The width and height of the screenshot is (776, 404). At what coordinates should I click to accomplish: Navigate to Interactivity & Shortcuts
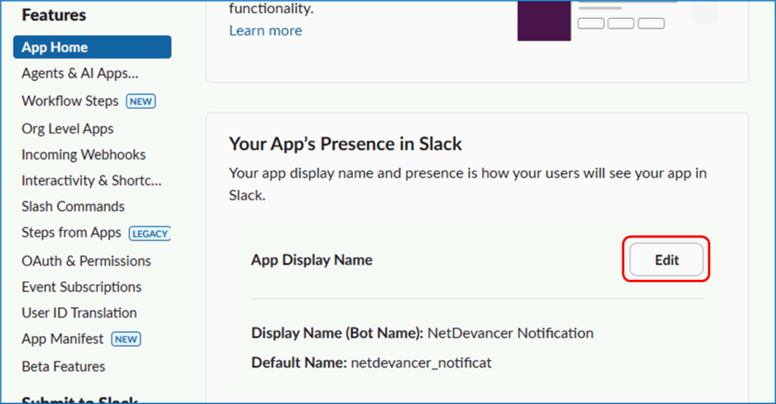91,181
